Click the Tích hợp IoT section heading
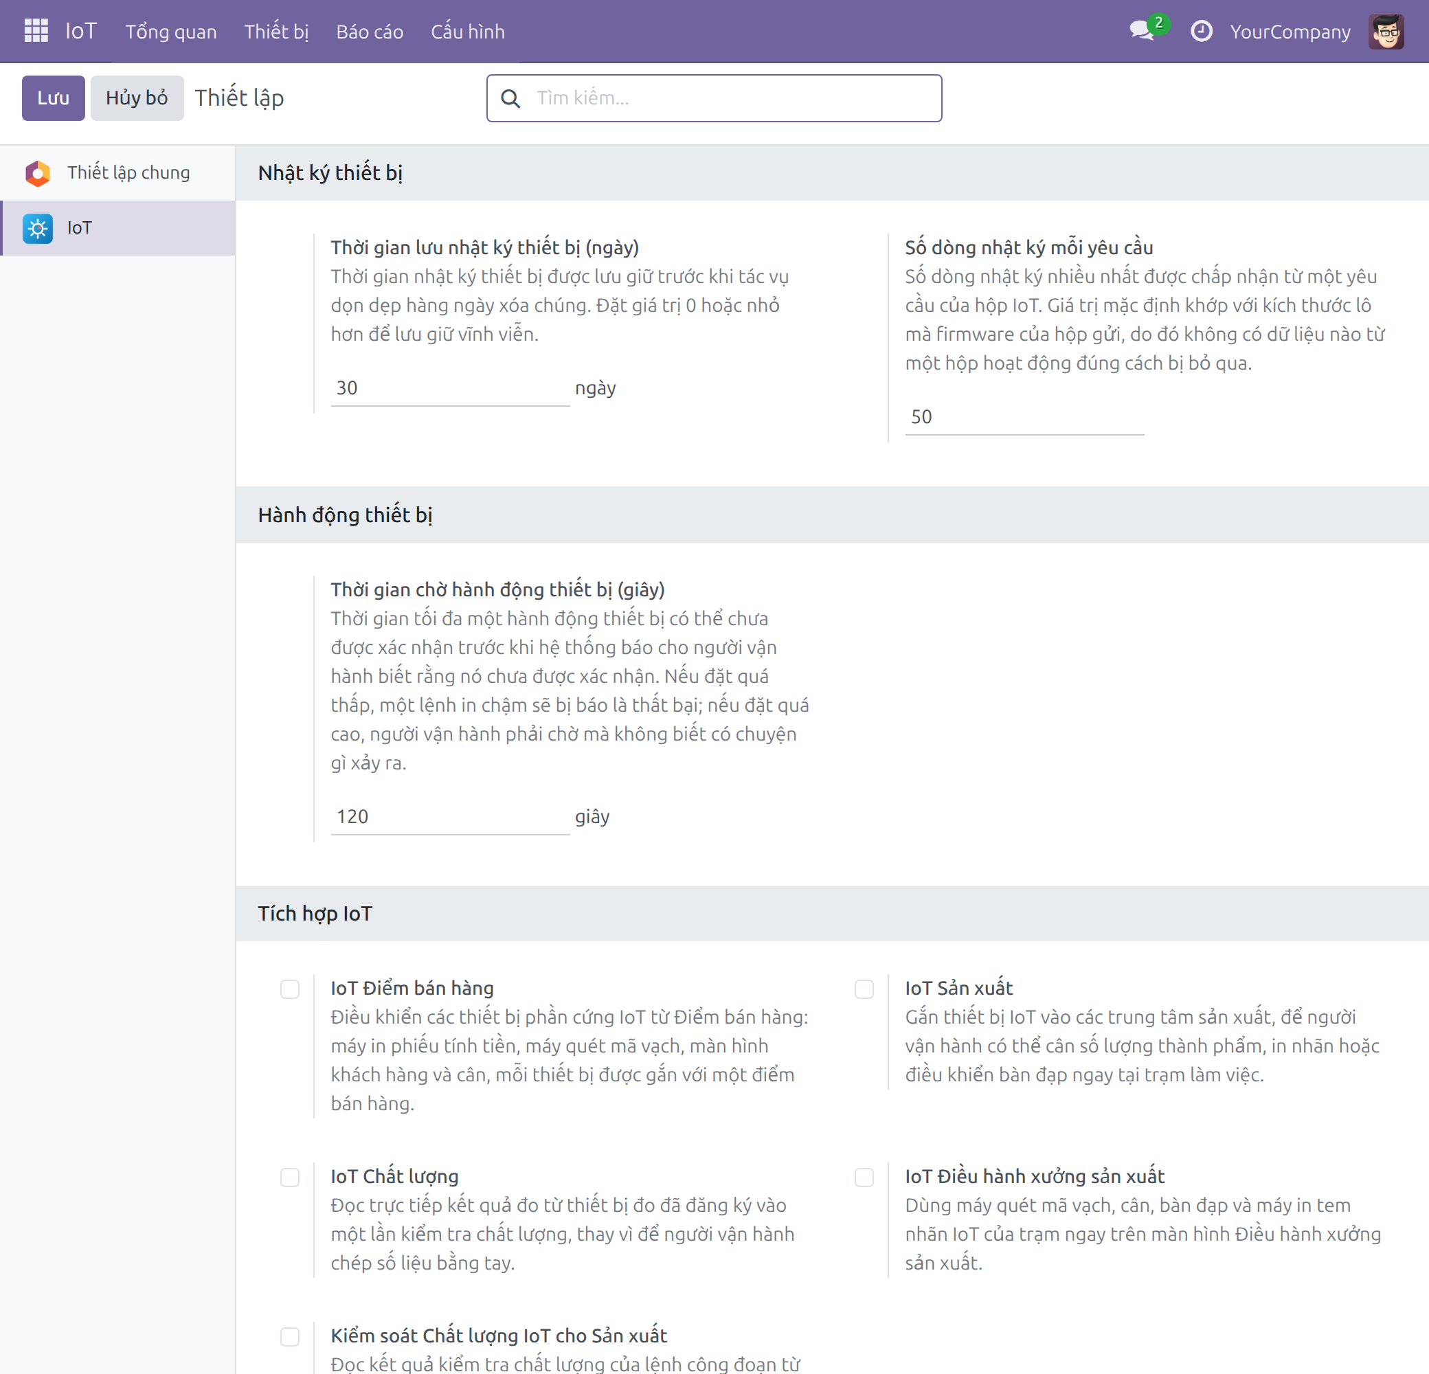Screen dimensions: 1429x1374 (315, 913)
